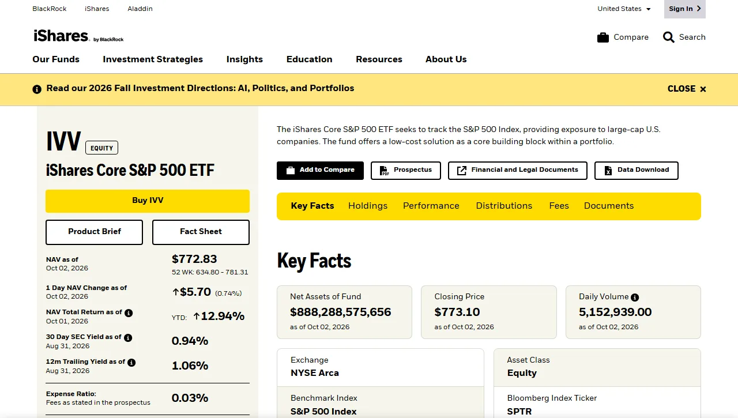Click the iShares by BlackRock logo
This screenshot has width=738, height=418.
pyautogui.click(x=78, y=36)
